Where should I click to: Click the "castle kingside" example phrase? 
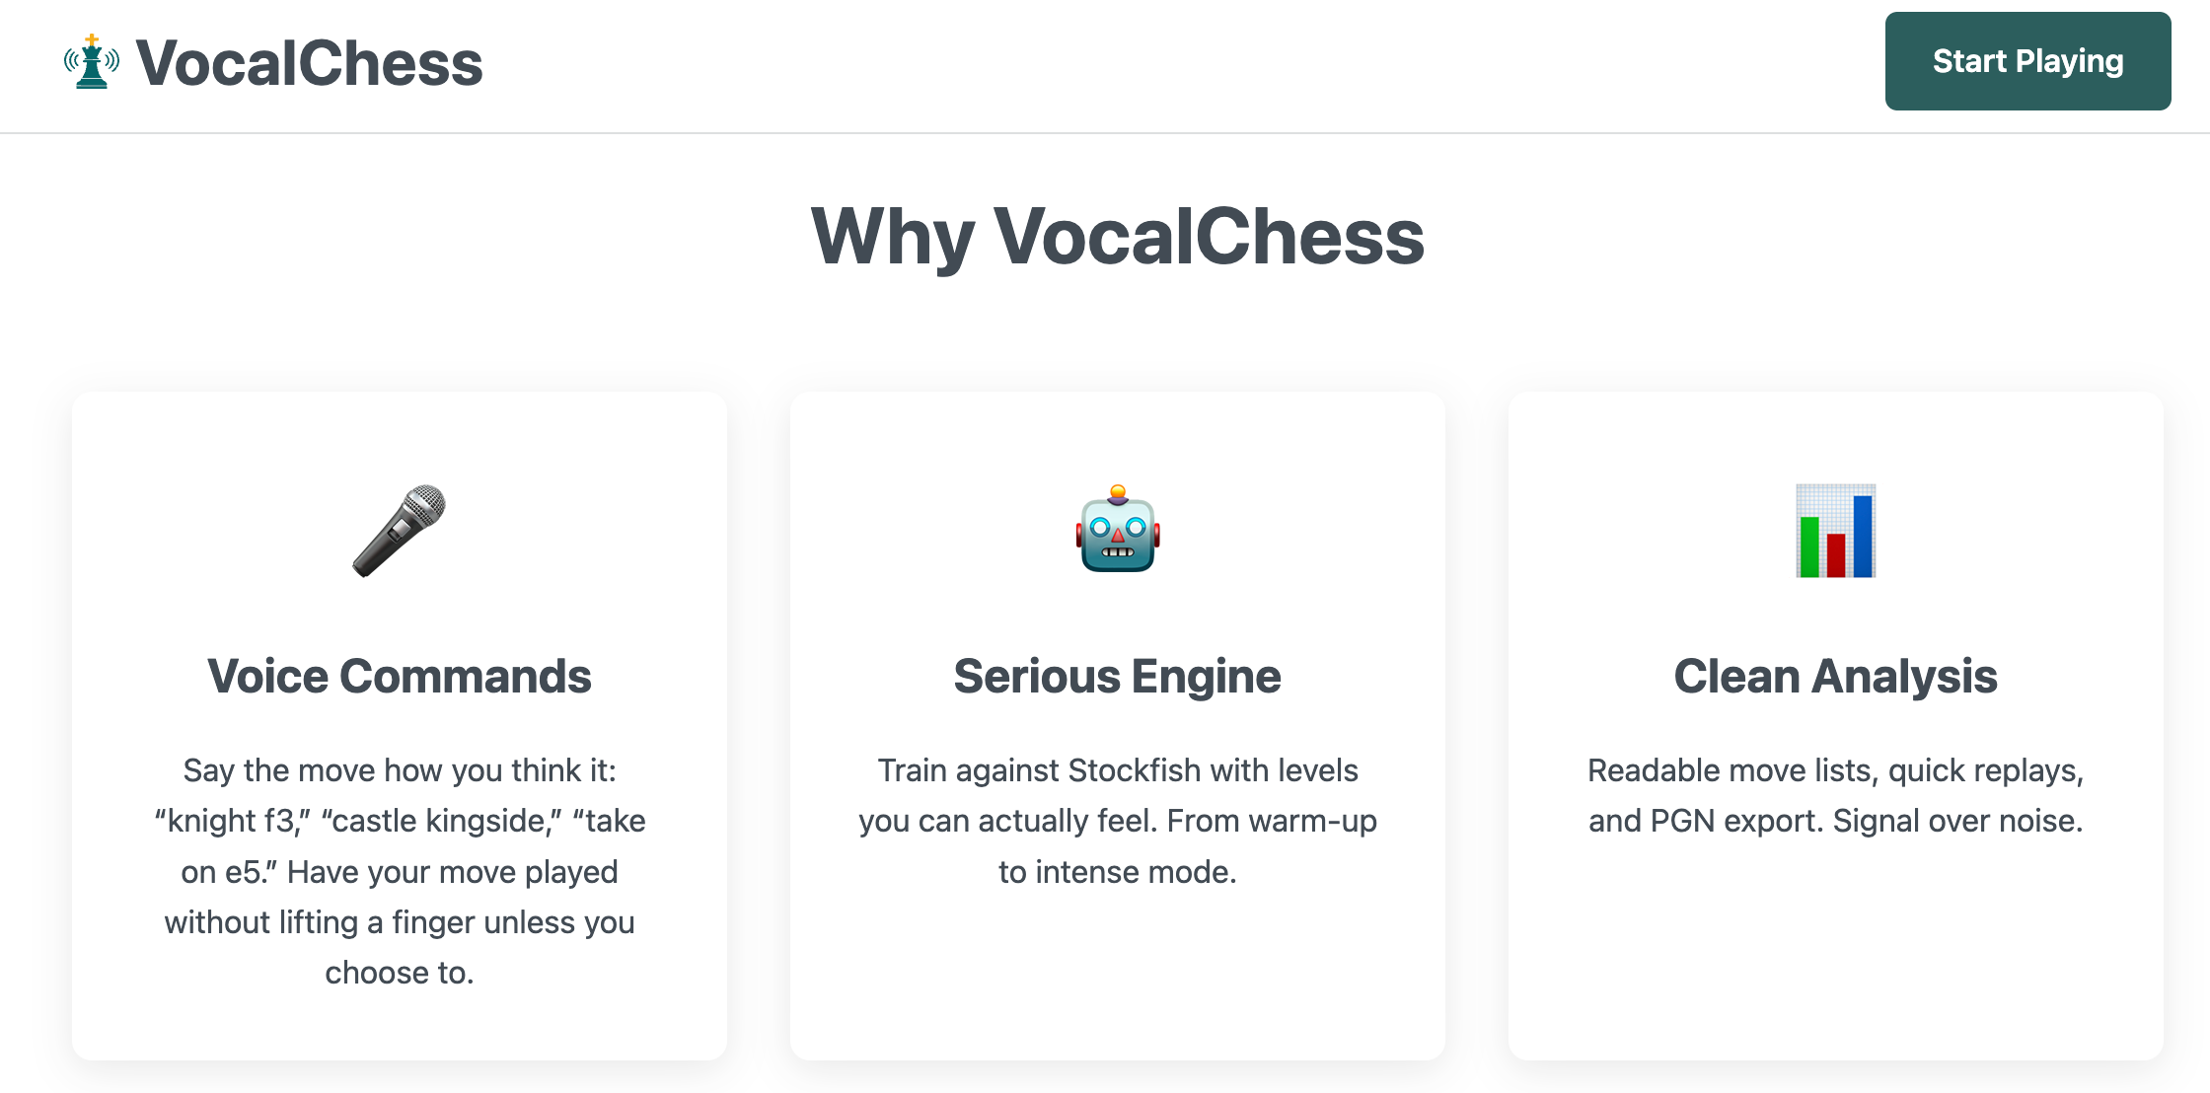(x=441, y=821)
